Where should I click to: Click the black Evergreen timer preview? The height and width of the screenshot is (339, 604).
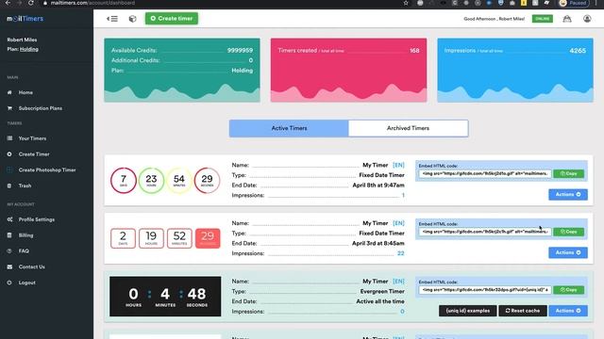(165, 297)
